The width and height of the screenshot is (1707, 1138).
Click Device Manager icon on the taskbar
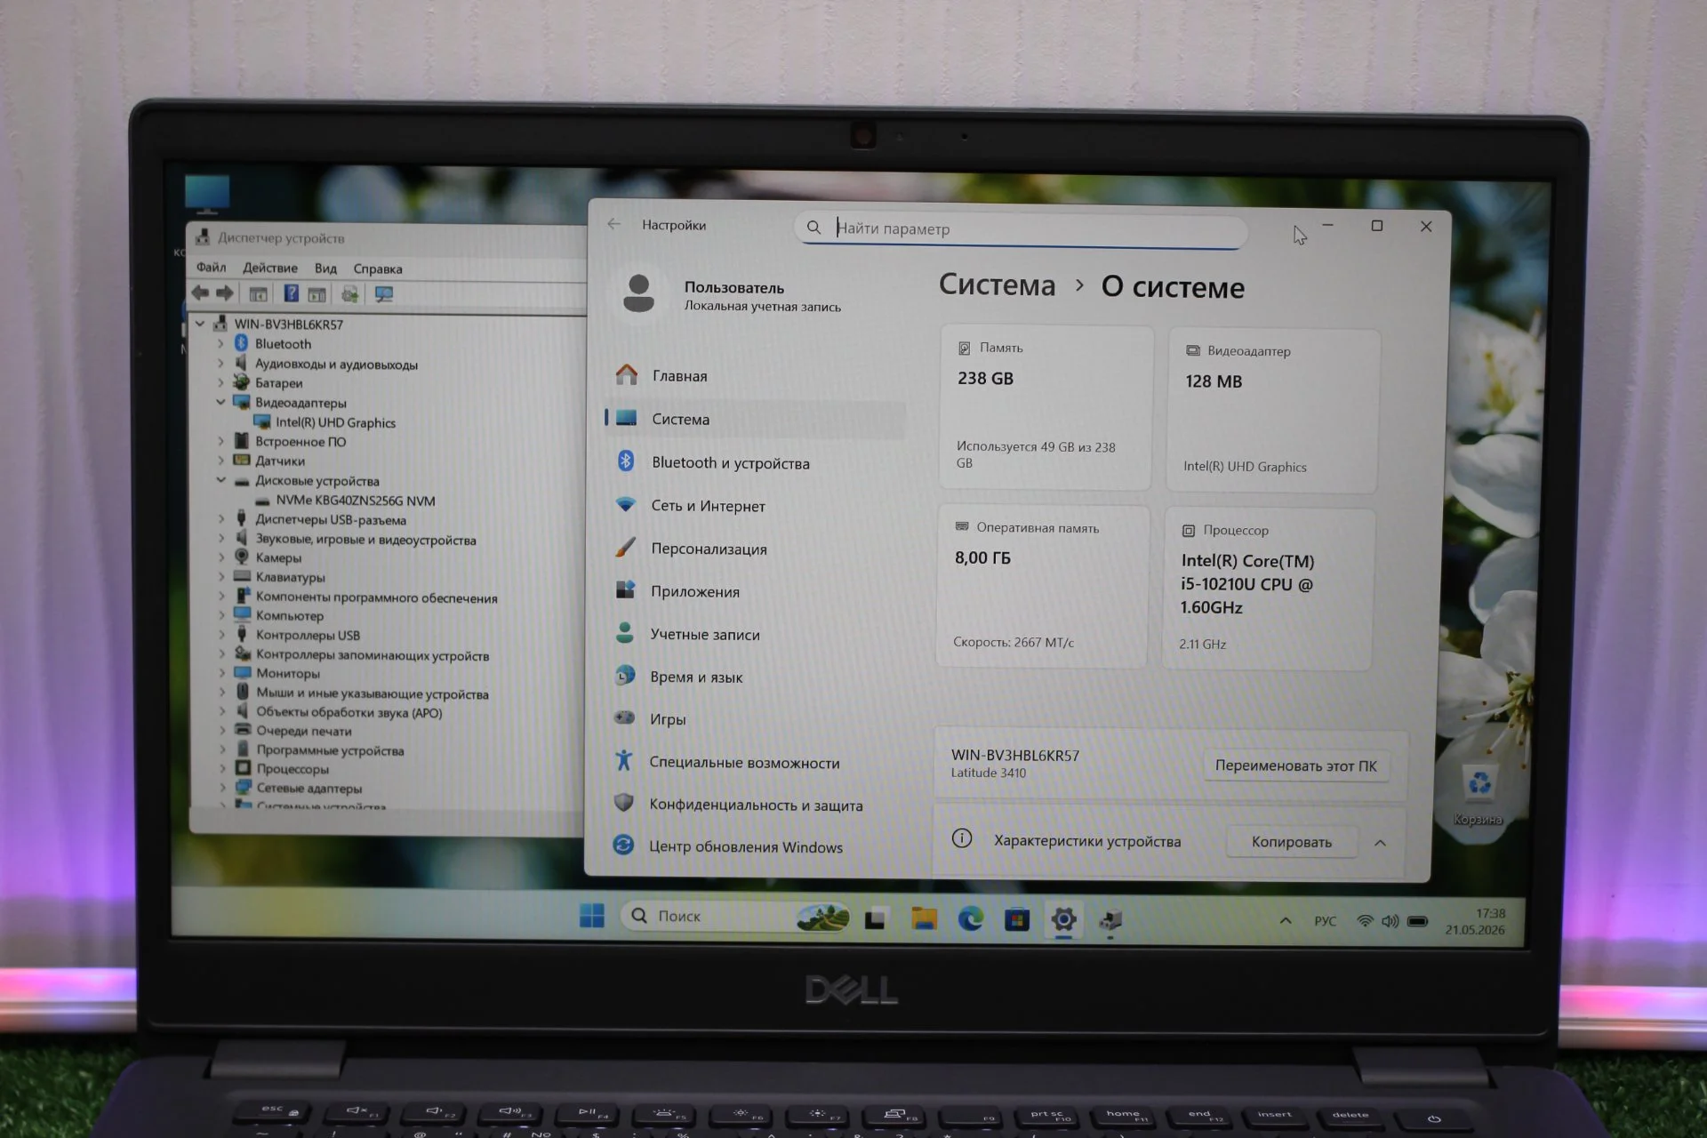(x=1110, y=921)
